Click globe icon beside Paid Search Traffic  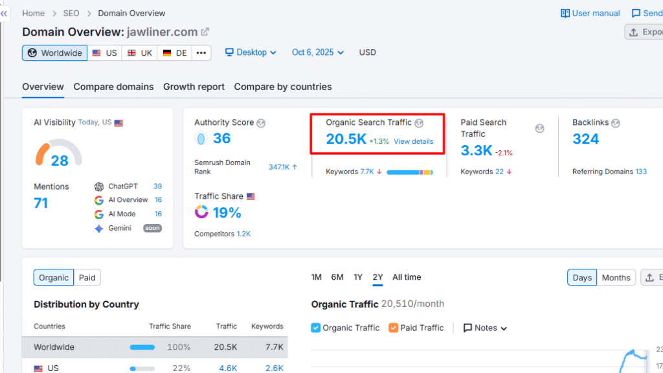539,128
